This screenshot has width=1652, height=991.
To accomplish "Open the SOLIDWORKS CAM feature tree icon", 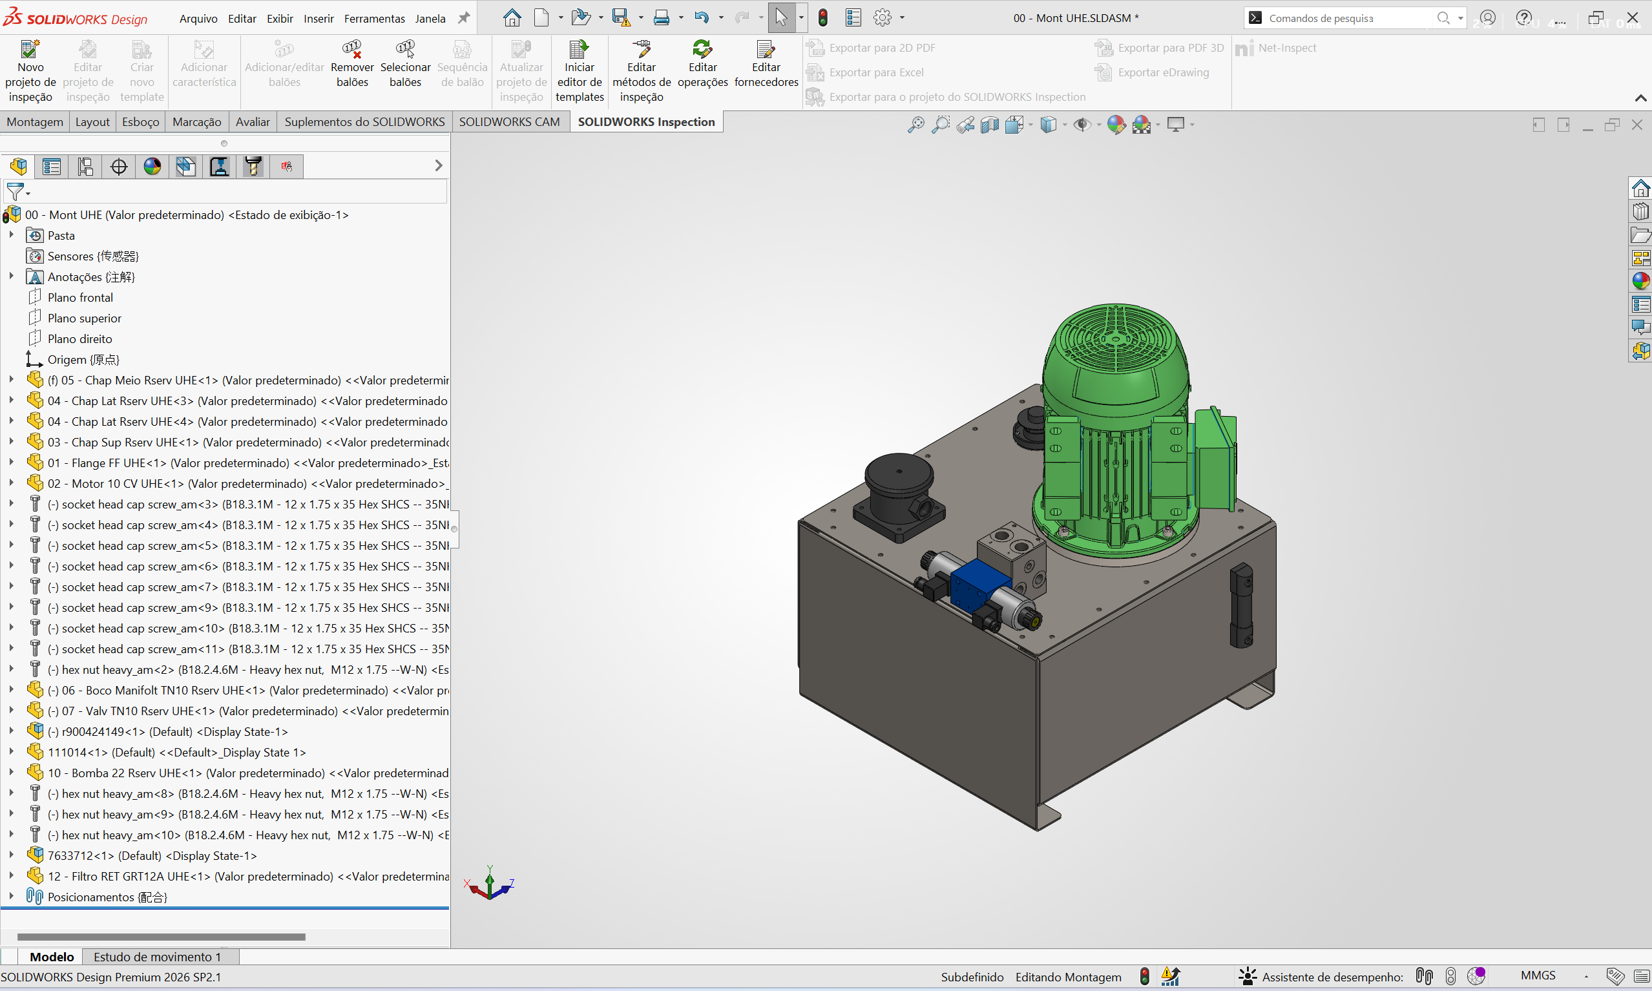I will [185, 166].
